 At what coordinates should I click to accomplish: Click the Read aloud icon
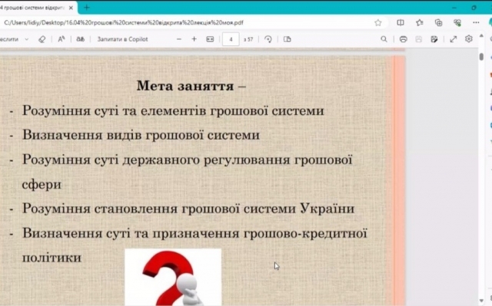click(x=61, y=39)
